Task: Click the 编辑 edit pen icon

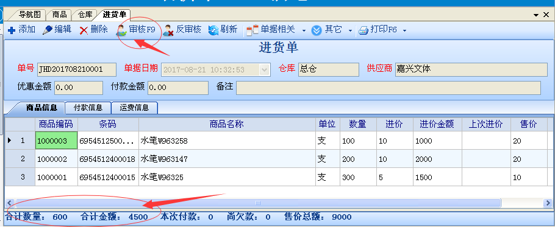Action: (x=47, y=30)
